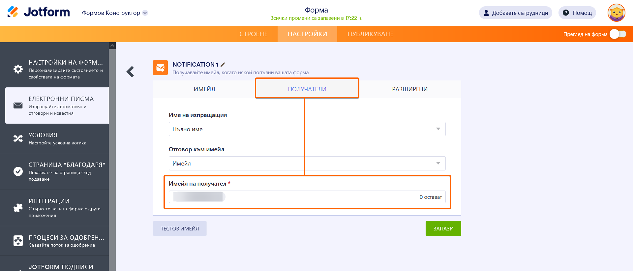The height and width of the screenshot is (271, 633).
Task: Click the Jotform logo icon
Action: tap(13, 12)
